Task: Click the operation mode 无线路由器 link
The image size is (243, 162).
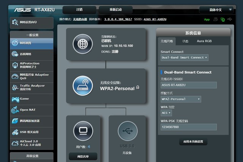Action: point(80,19)
